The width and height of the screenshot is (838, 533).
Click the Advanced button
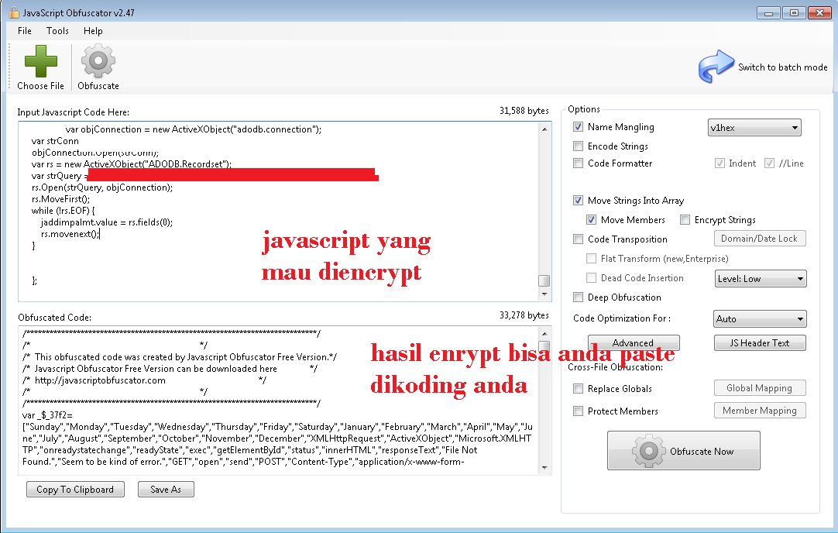634,342
